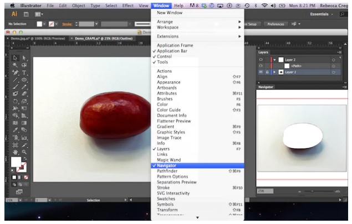Click the Preferences button
The height and width of the screenshot is (224, 352).
[276, 24]
